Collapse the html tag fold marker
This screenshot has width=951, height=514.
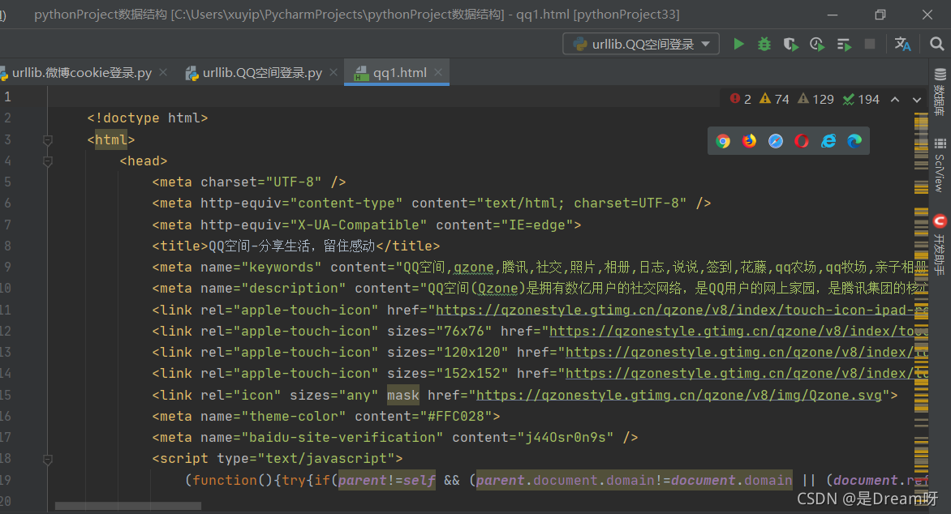48,140
